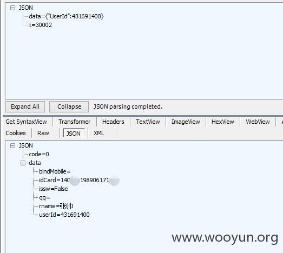The image size is (283, 253).
Task: Select the data={"UserId":431691400} request row
Action: (x=66, y=16)
